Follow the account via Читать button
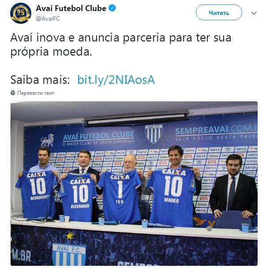The width and height of the screenshot is (266, 268). click(x=219, y=12)
